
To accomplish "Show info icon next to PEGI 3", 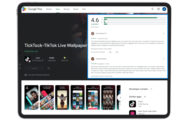I will pos(67,60).
